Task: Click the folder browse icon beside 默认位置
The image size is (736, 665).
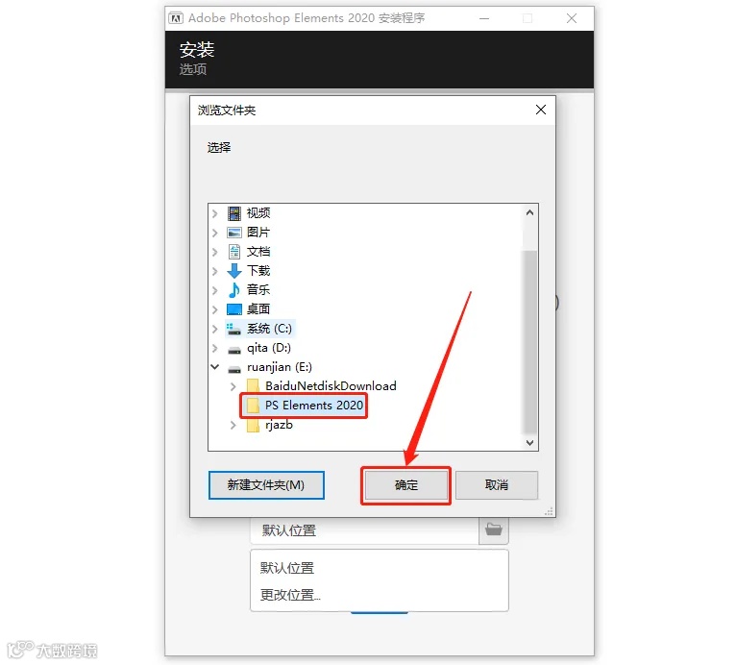Action: pos(494,530)
